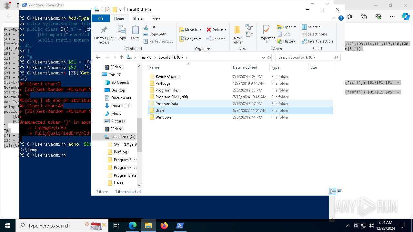Collapse the ribbon with the chevron

point(334,18)
